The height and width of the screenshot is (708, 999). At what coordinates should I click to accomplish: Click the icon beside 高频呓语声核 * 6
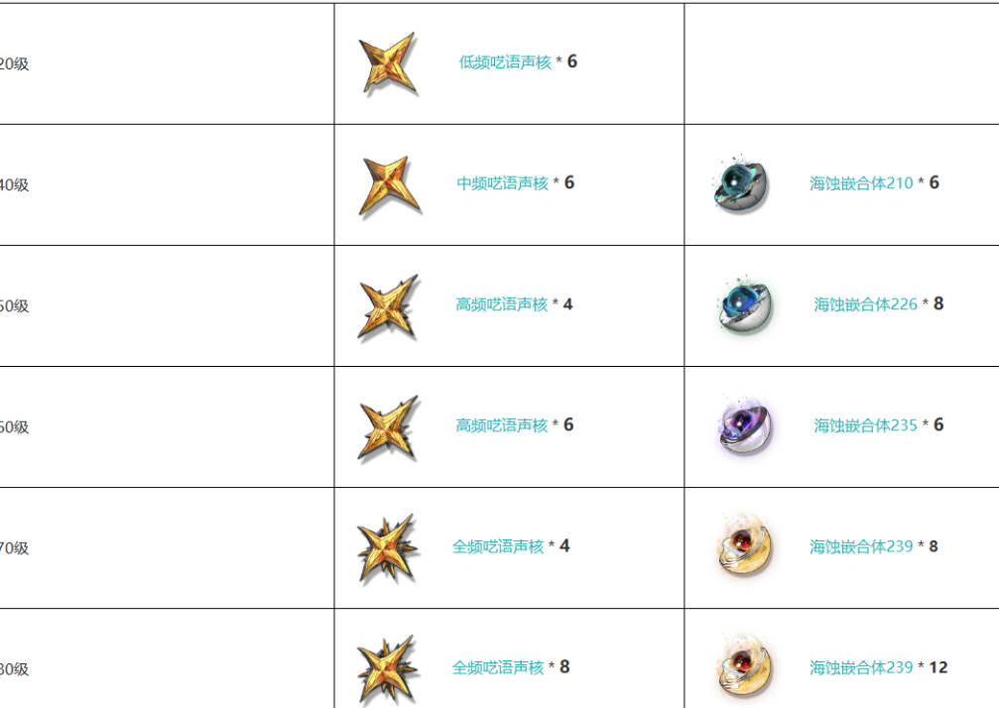pos(388,427)
